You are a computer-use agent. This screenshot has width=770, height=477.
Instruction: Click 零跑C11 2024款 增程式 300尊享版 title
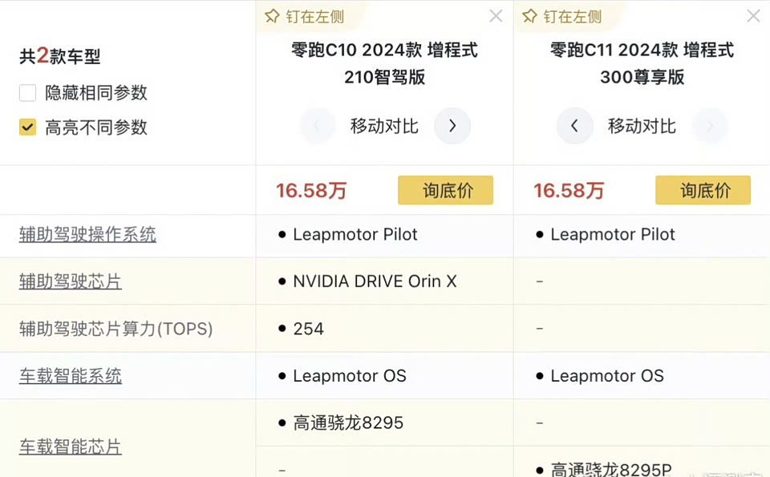pos(642,63)
